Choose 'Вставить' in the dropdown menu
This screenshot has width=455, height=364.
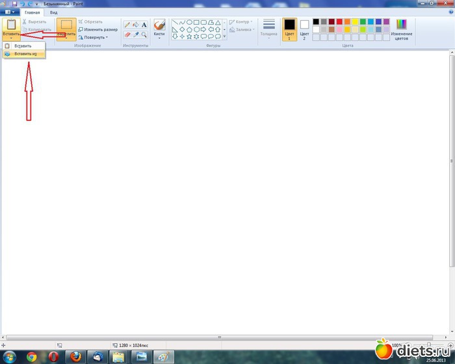click(x=23, y=46)
